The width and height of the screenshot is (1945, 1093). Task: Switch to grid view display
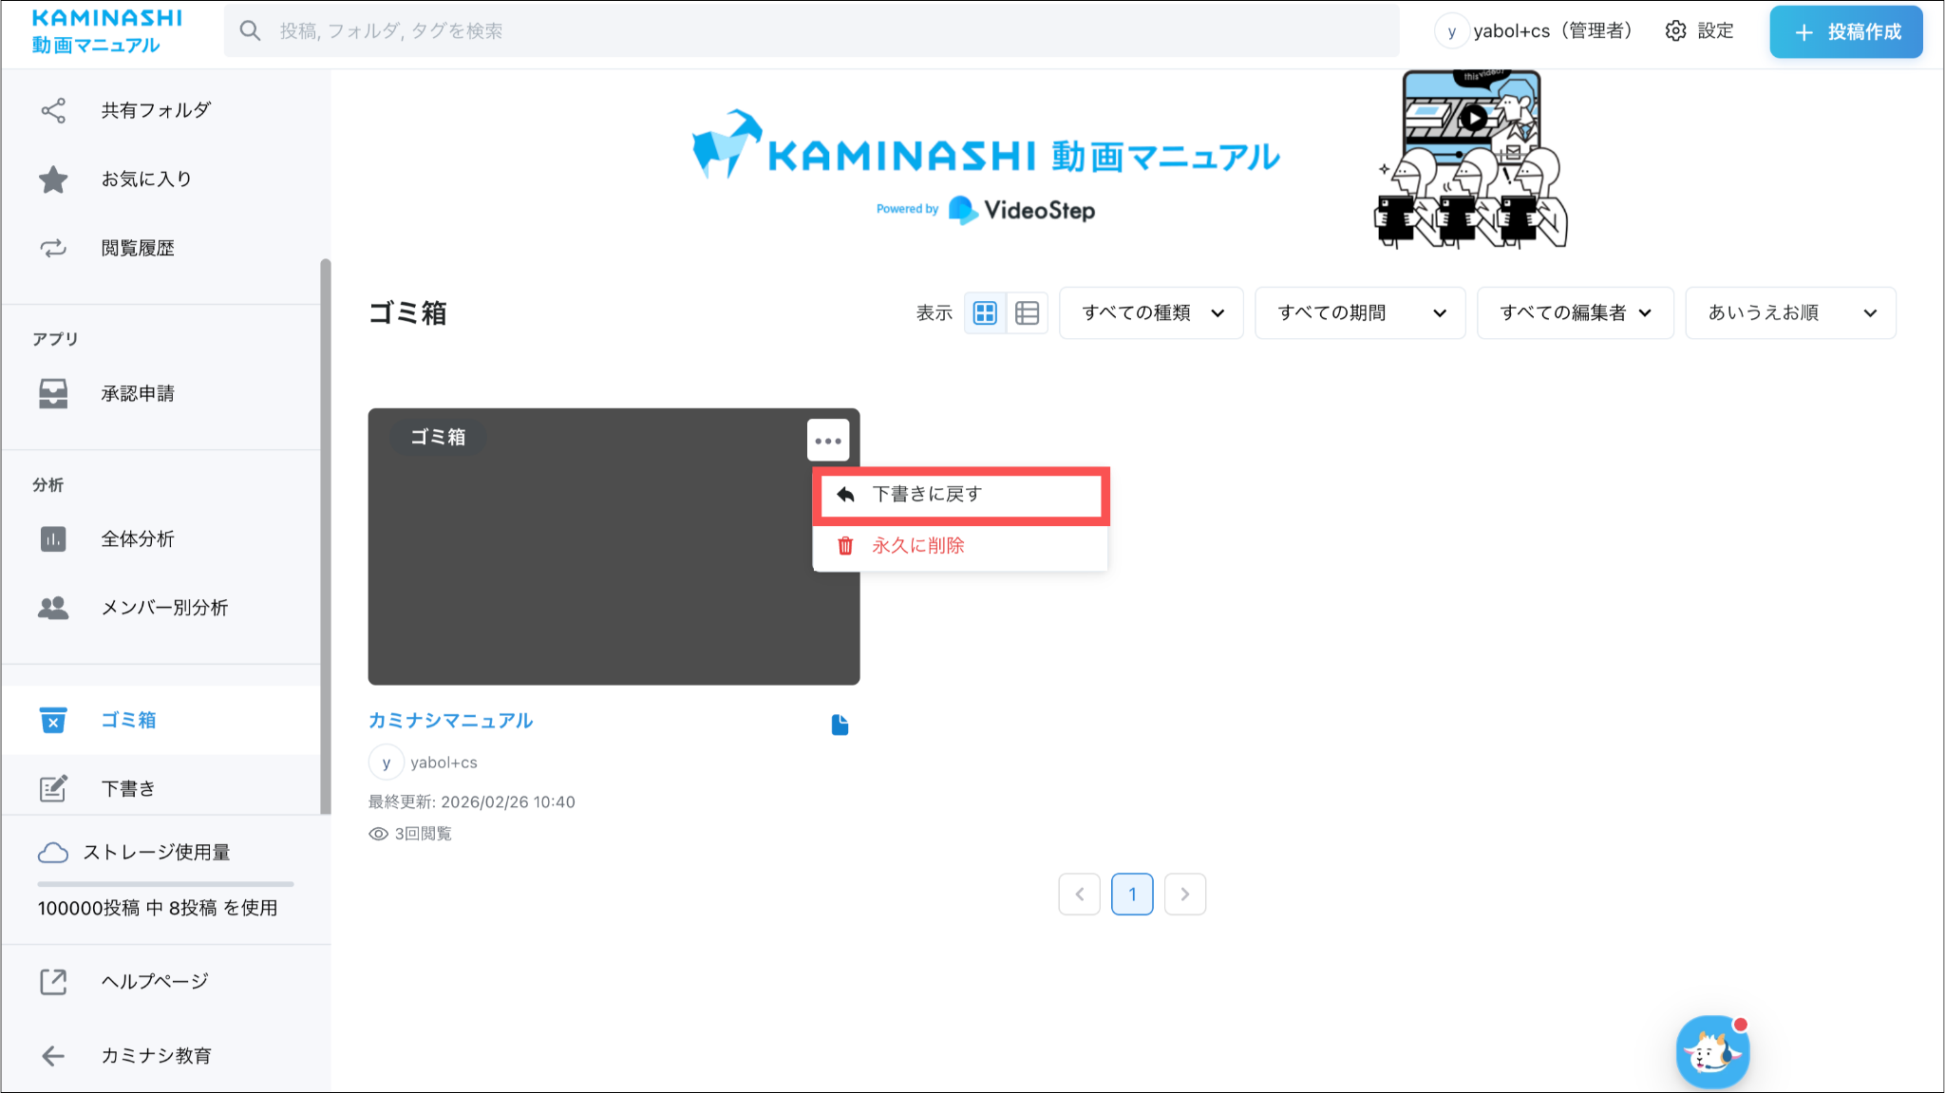(985, 313)
